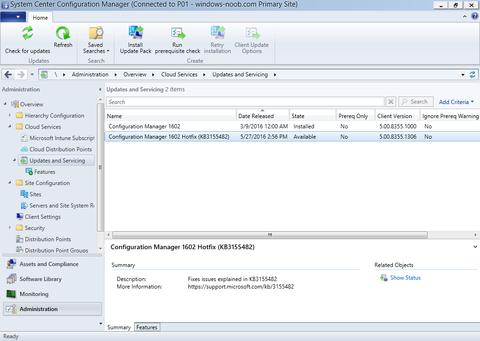The image size is (480, 341).
Task: Click the back navigation arrow
Action: pyautogui.click(x=8, y=74)
